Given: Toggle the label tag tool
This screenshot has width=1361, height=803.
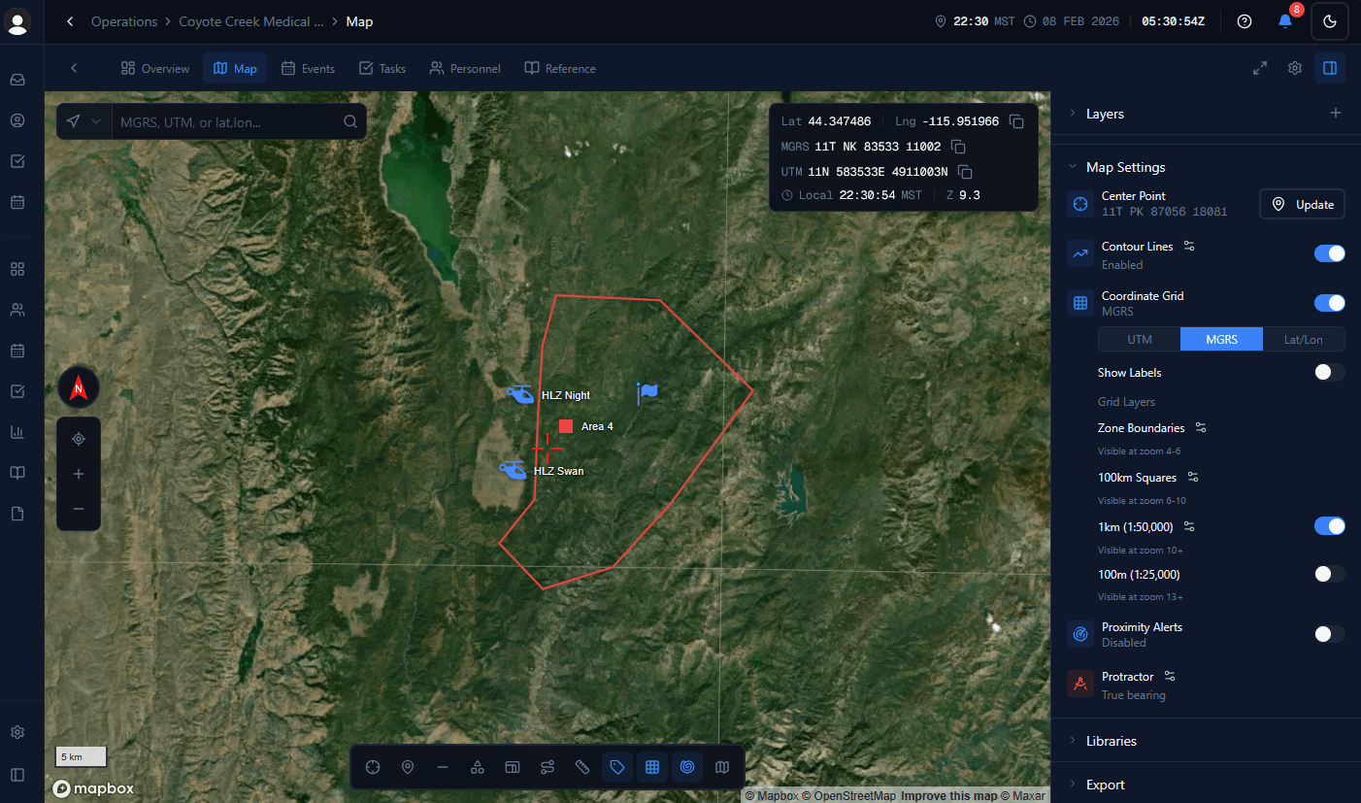Looking at the screenshot, I should pos(617,767).
